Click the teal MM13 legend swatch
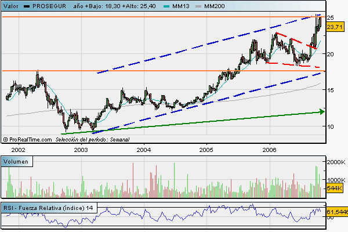 [166, 6]
